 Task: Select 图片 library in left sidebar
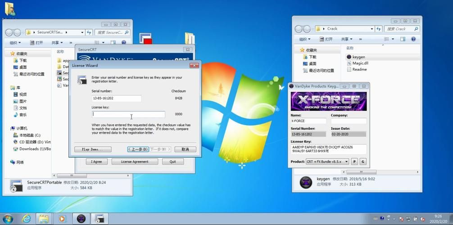[x=20, y=101]
